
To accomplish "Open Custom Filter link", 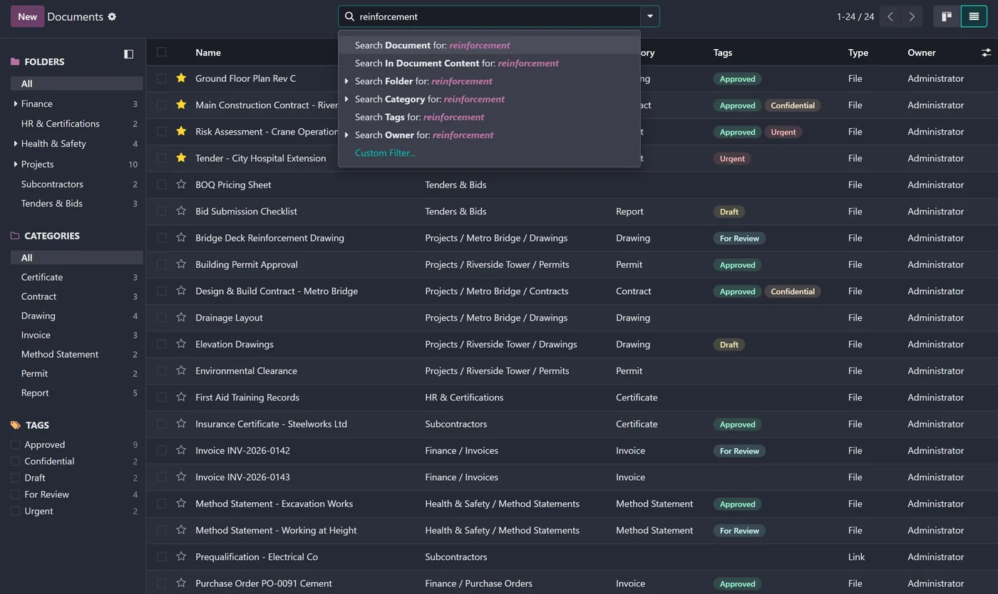I will pos(385,152).
